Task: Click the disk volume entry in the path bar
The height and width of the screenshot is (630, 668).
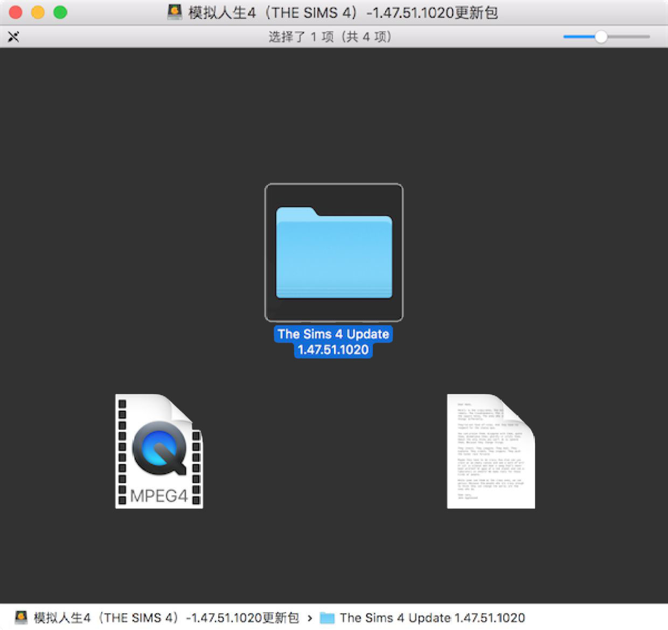Action: pyautogui.click(x=157, y=618)
